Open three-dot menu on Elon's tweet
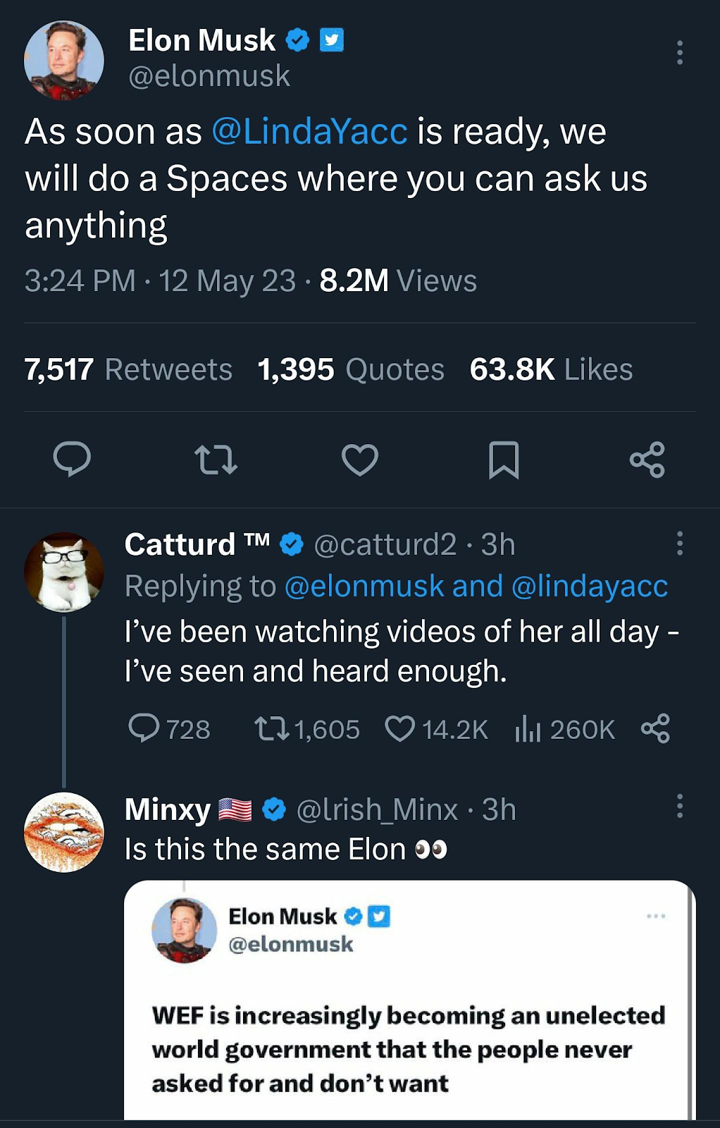Screen dimensions: 720x1128 (679, 53)
